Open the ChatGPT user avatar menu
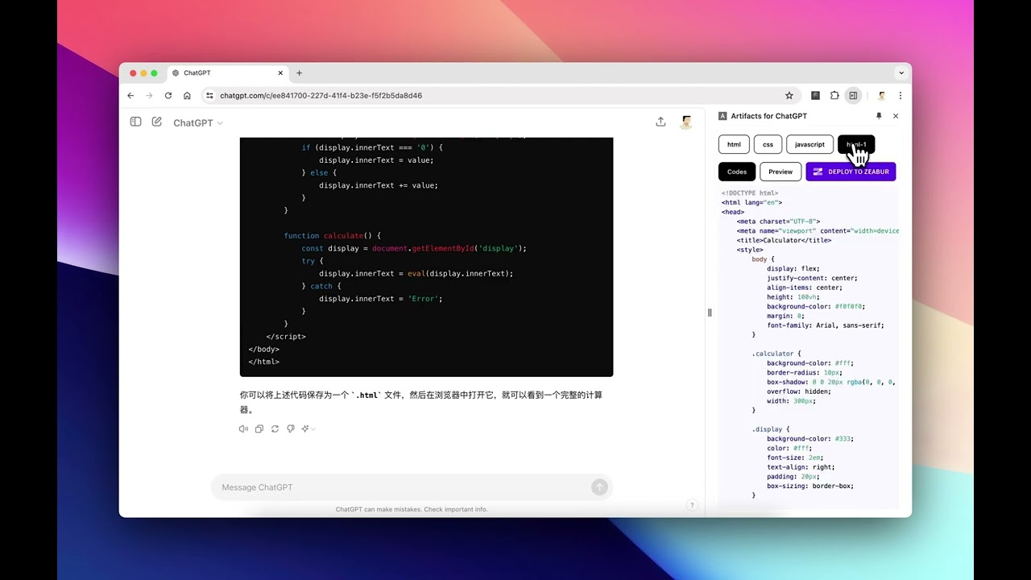This screenshot has height=580, width=1031. click(686, 122)
